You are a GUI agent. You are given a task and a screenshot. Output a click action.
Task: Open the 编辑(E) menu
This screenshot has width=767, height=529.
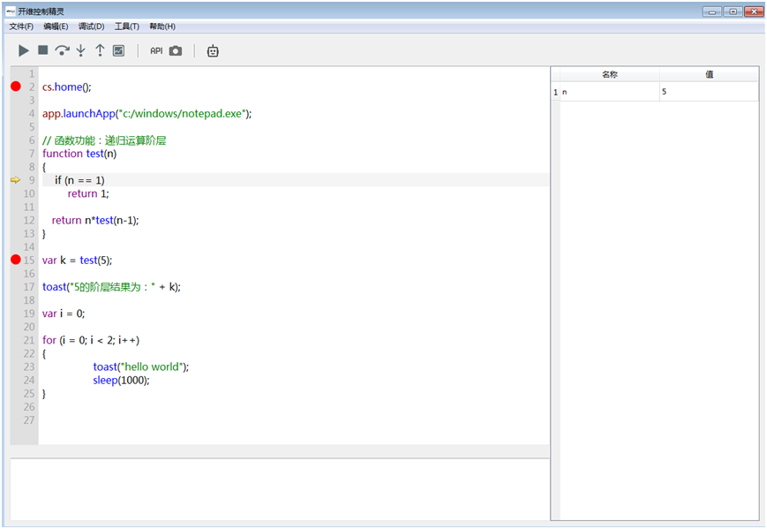click(56, 26)
